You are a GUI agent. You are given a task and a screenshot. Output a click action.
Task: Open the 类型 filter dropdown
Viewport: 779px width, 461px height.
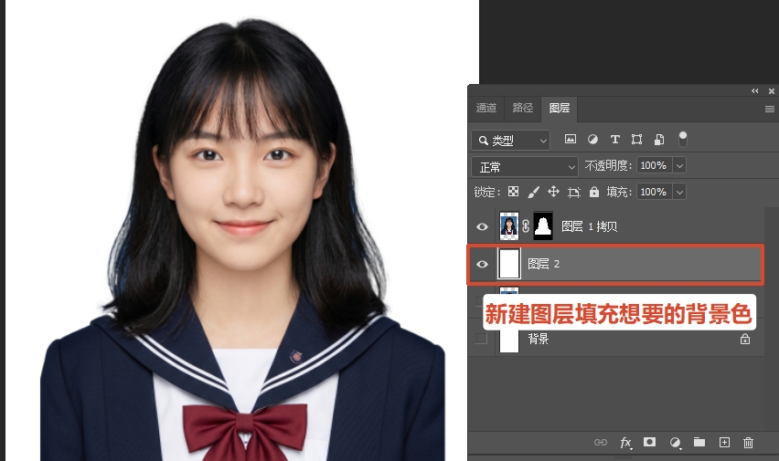[x=511, y=141]
